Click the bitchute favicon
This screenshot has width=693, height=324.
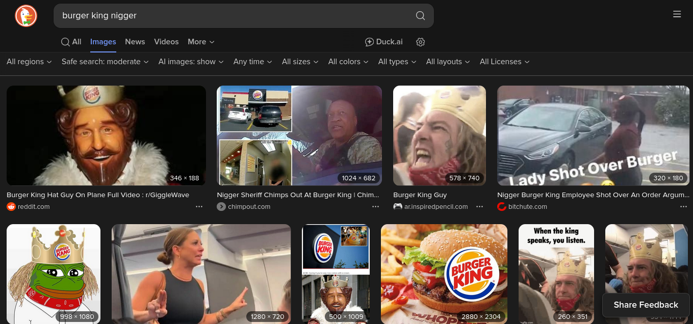point(502,207)
